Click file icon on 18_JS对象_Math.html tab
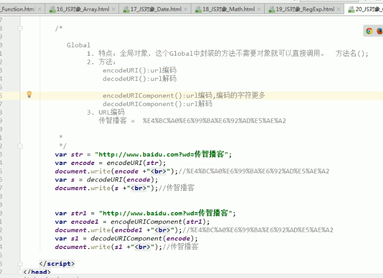Image resolution: width=383 pixels, height=278 pixels. (198, 10)
